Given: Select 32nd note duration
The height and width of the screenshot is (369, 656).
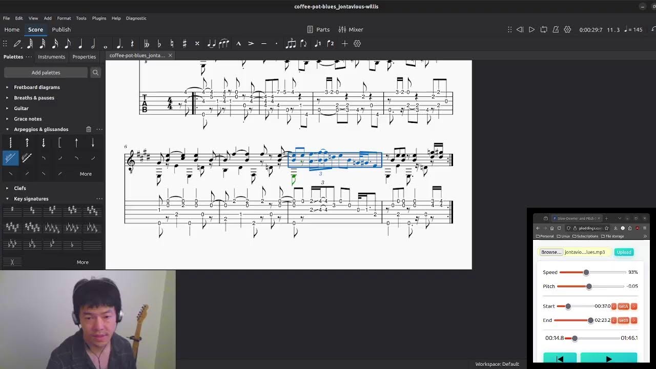Looking at the screenshot, I should pos(43,44).
